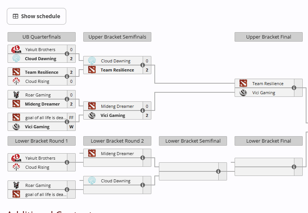Select Upper Bracket Final round header
Viewport: 308px width, 213px height.
click(269, 37)
